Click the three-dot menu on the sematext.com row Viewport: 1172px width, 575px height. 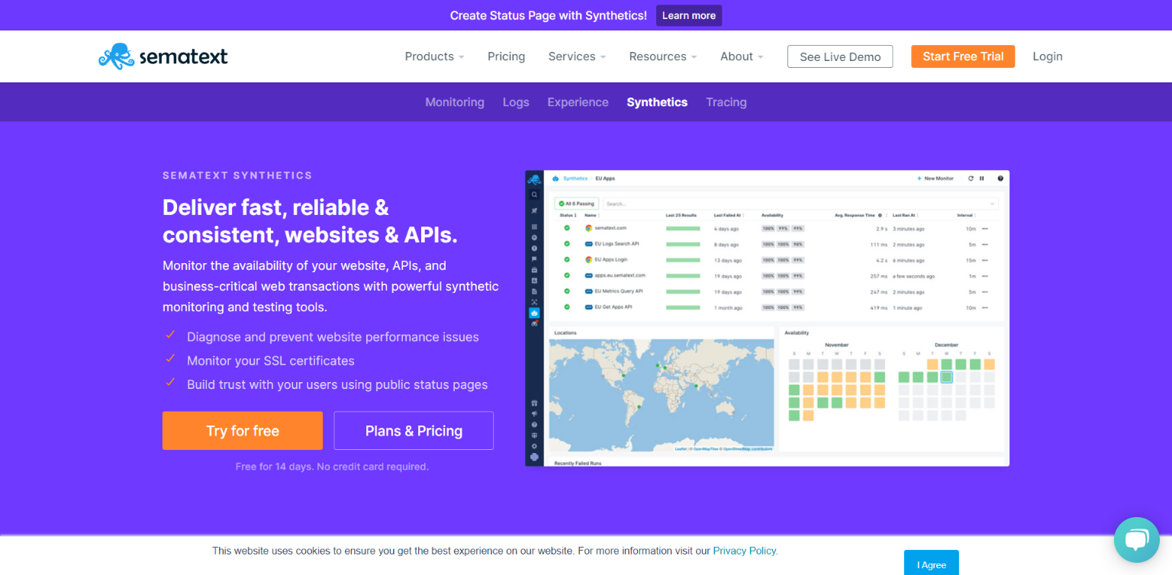tap(984, 229)
